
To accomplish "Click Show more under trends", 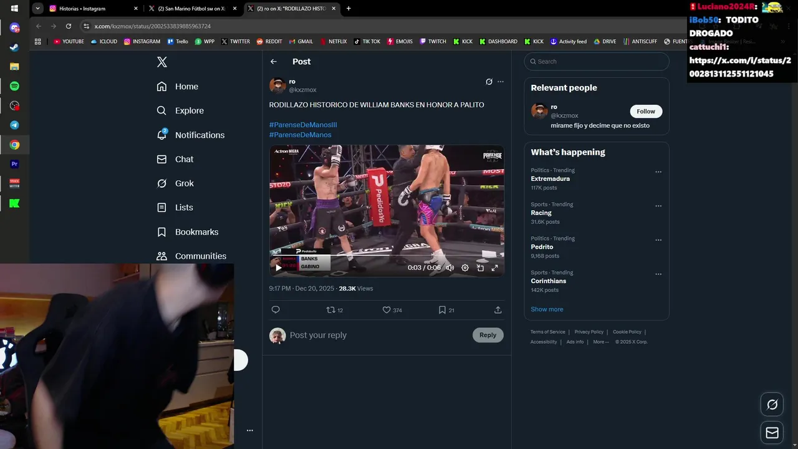I will point(547,309).
